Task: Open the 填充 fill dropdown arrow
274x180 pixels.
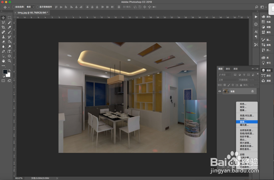Action: (257, 85)
